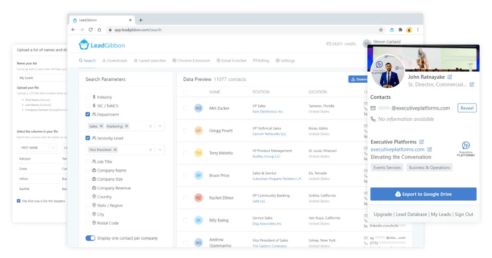Open the Settings tab
The width and height of the screenshot is (492, 258).
285,61
